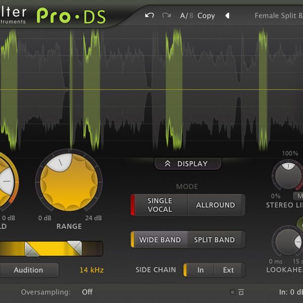
Task: Click the threshold knob
Action: [8, 182]
